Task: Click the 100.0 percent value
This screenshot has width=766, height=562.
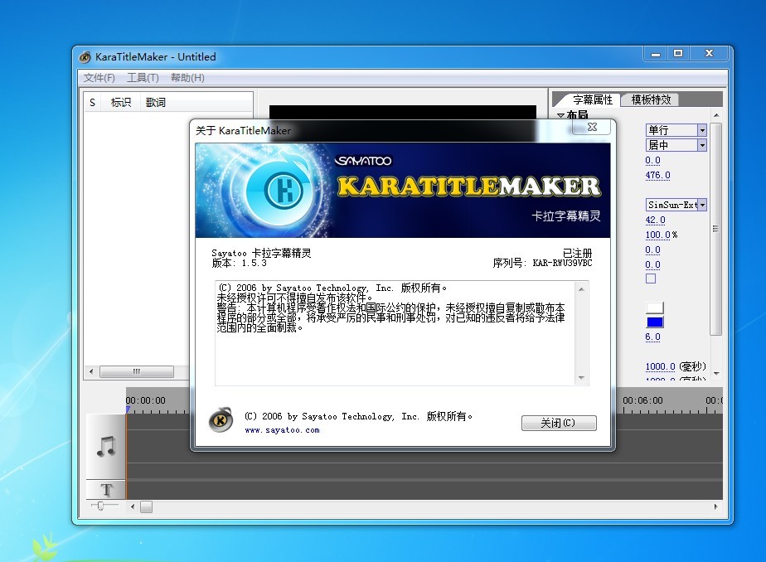Action: click(x=657, y=235)
